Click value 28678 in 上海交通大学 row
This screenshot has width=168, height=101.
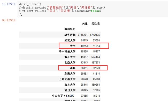(84, 79)
